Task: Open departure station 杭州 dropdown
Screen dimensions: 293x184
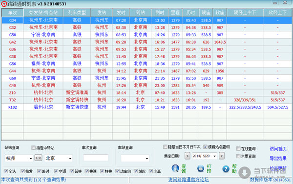Action: [x=31, y=159]
